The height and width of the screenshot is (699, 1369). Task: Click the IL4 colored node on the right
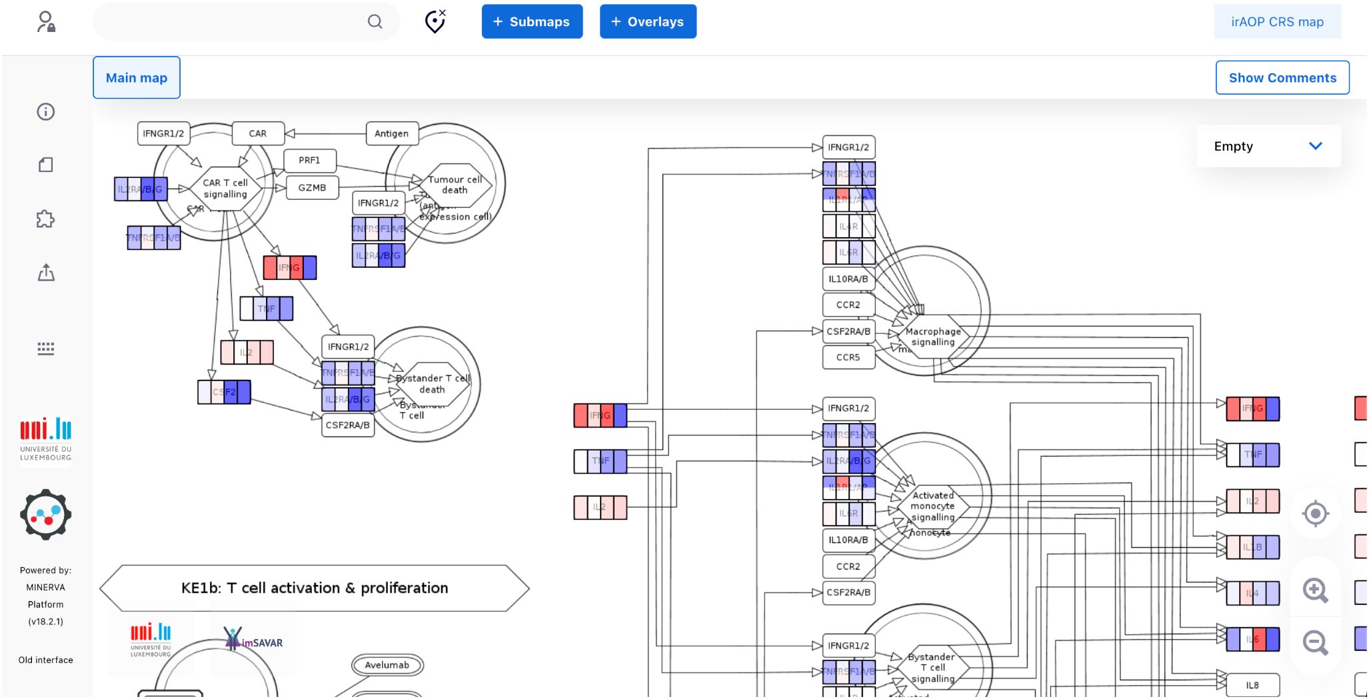click(1253, 593)
